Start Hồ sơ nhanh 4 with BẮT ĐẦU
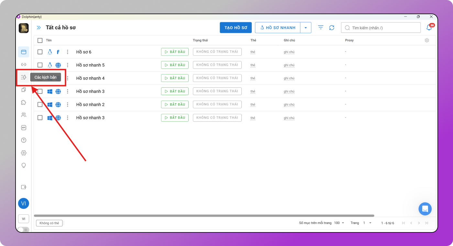This screenshot has height=246, width=453. [175, 78]
